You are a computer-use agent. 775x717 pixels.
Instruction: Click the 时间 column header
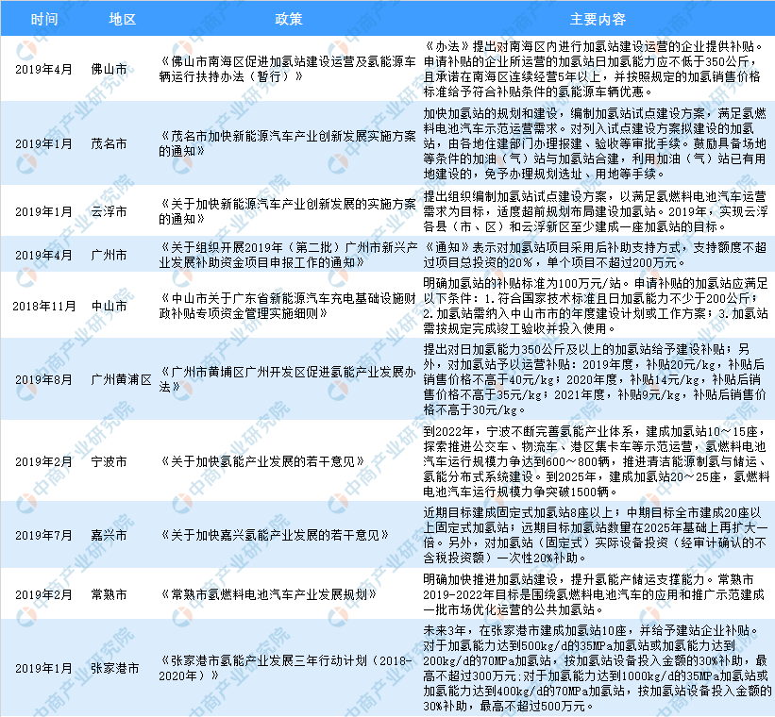(x=43, y=19)
